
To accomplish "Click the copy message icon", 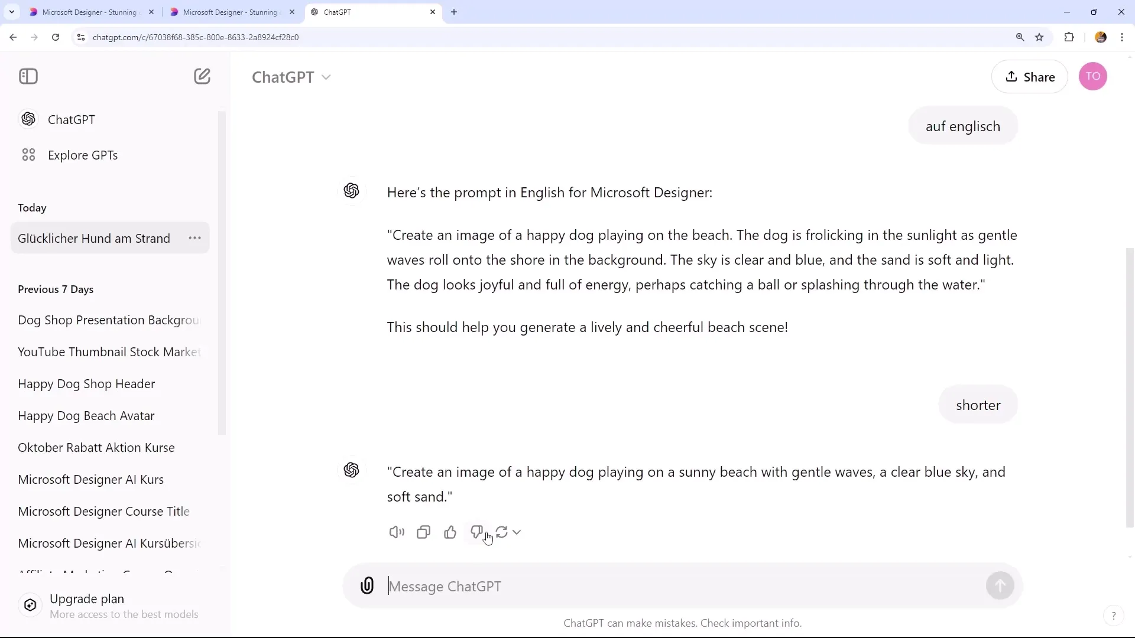I will [x=423, y=531].
